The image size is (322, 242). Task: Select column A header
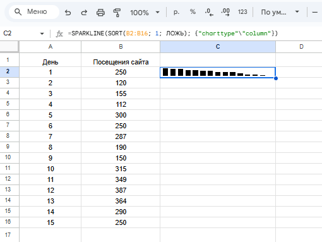tap(51, 47)
